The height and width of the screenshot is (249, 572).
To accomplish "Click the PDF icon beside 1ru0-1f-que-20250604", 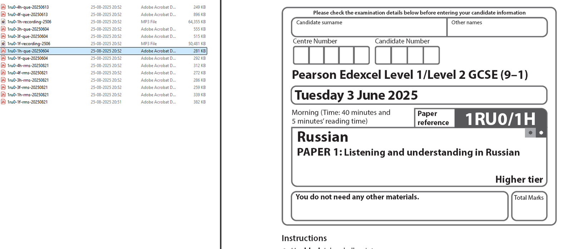I will 3,58.
